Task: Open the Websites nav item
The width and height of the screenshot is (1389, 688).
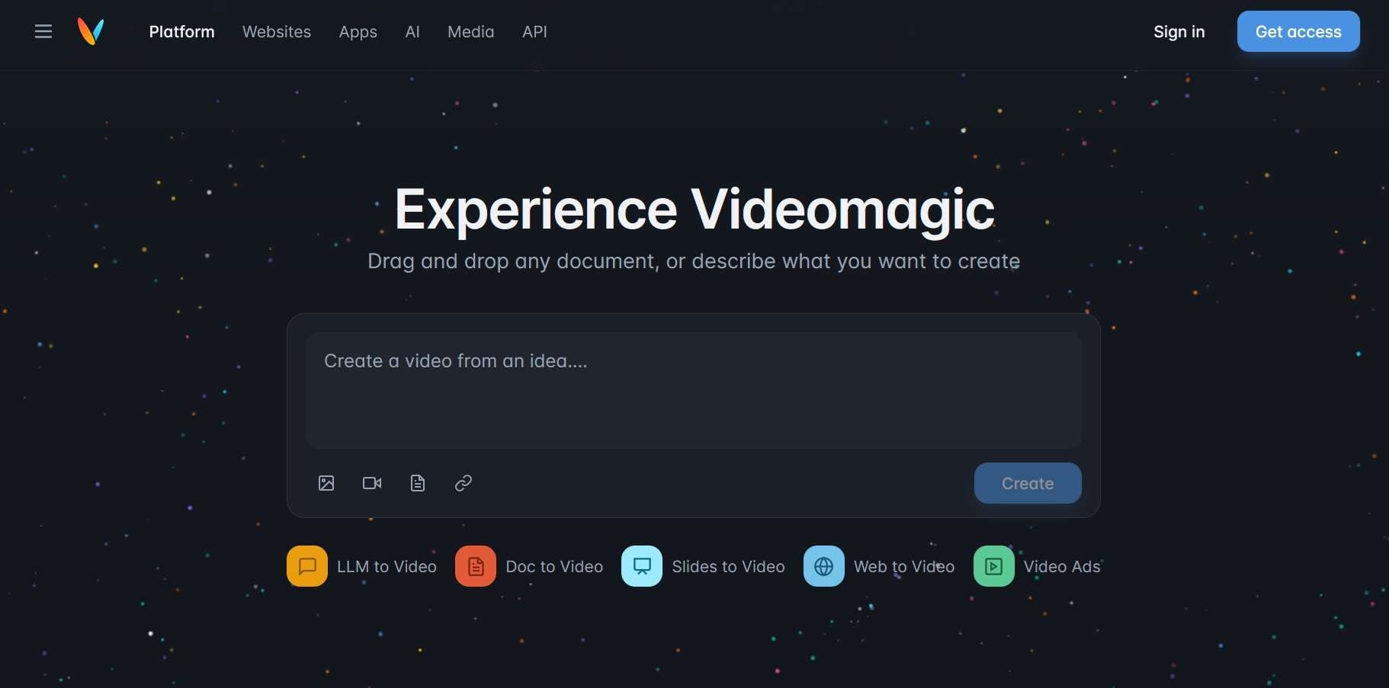Action: click(277, 31)
